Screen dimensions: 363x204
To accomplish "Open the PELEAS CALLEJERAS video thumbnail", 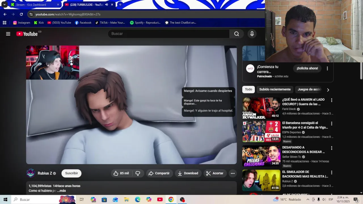I will [261, 156].
